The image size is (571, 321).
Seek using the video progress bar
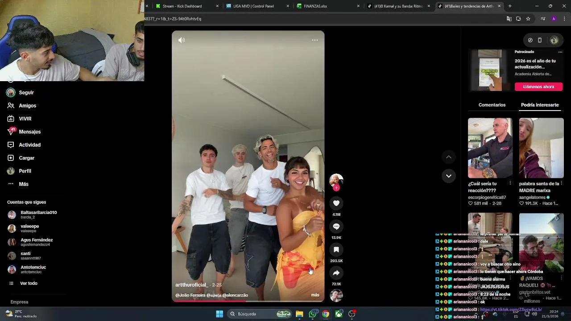(x=248, y=301)
